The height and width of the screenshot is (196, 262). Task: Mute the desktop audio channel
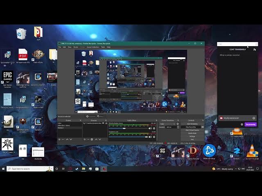[x=150, y=137]
